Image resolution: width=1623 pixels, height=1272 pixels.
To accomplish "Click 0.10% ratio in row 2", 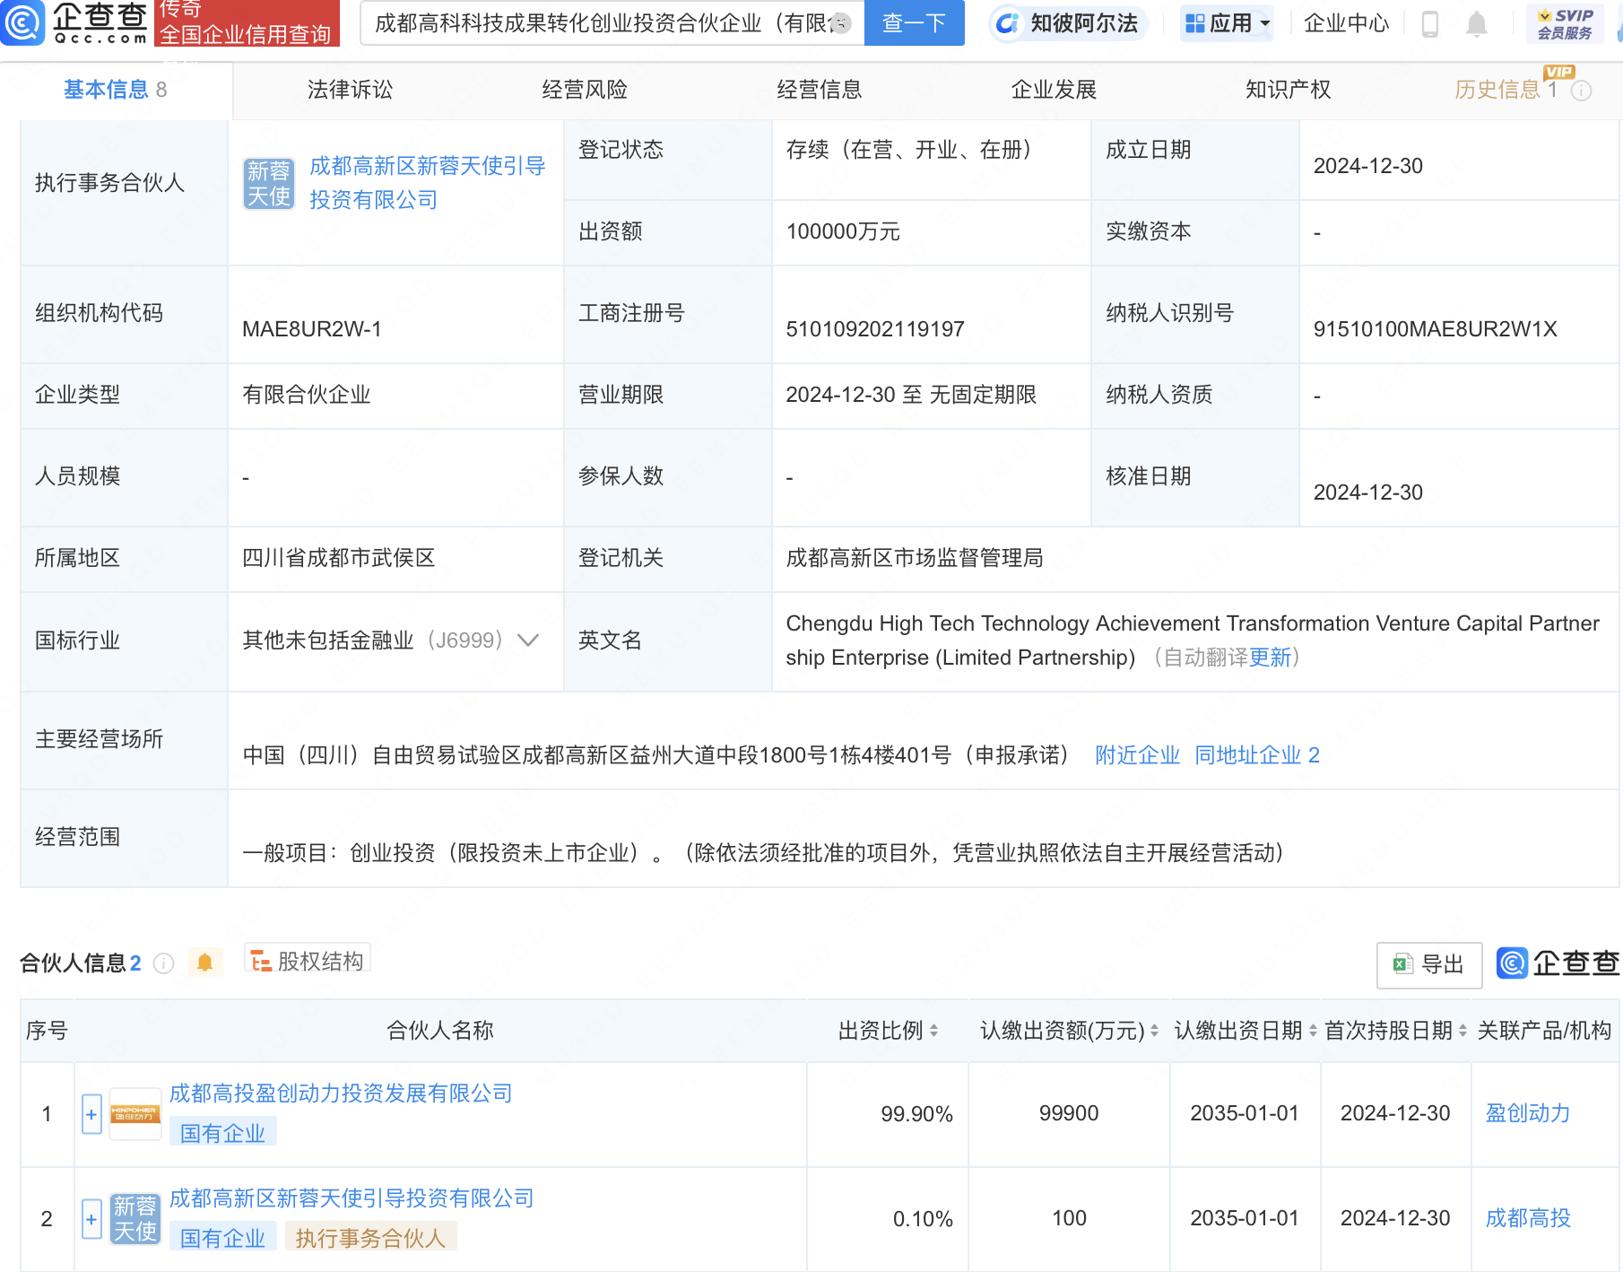I will tap(923, 1219).
